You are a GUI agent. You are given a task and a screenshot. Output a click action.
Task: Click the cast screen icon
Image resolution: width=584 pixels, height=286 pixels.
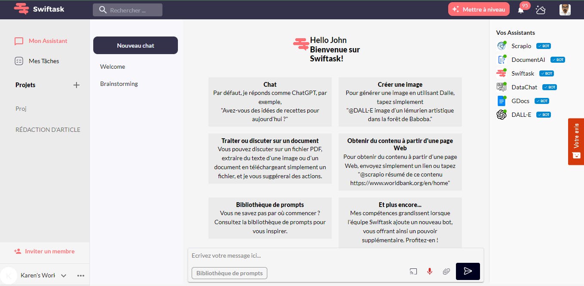pyautogui.click(x=413, y=271)
